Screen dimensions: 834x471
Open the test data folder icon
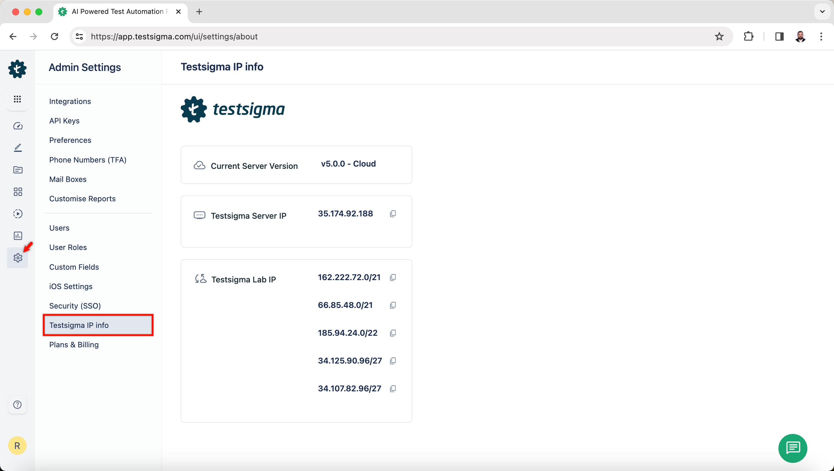(x=18, y=170)
